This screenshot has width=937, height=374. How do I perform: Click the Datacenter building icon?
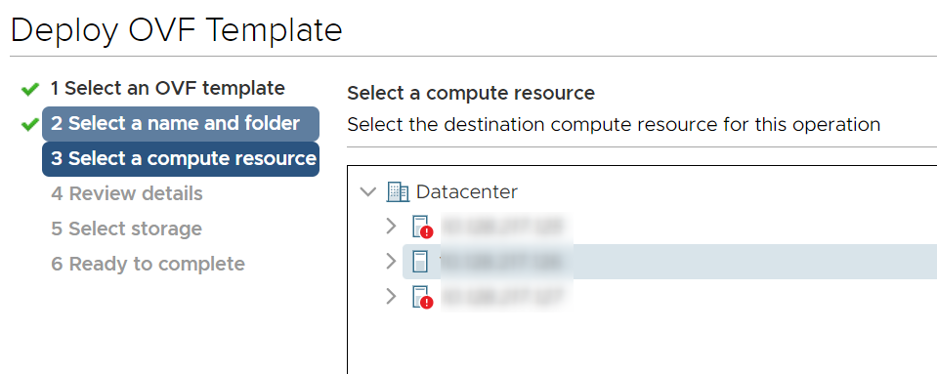pos(398,191)
